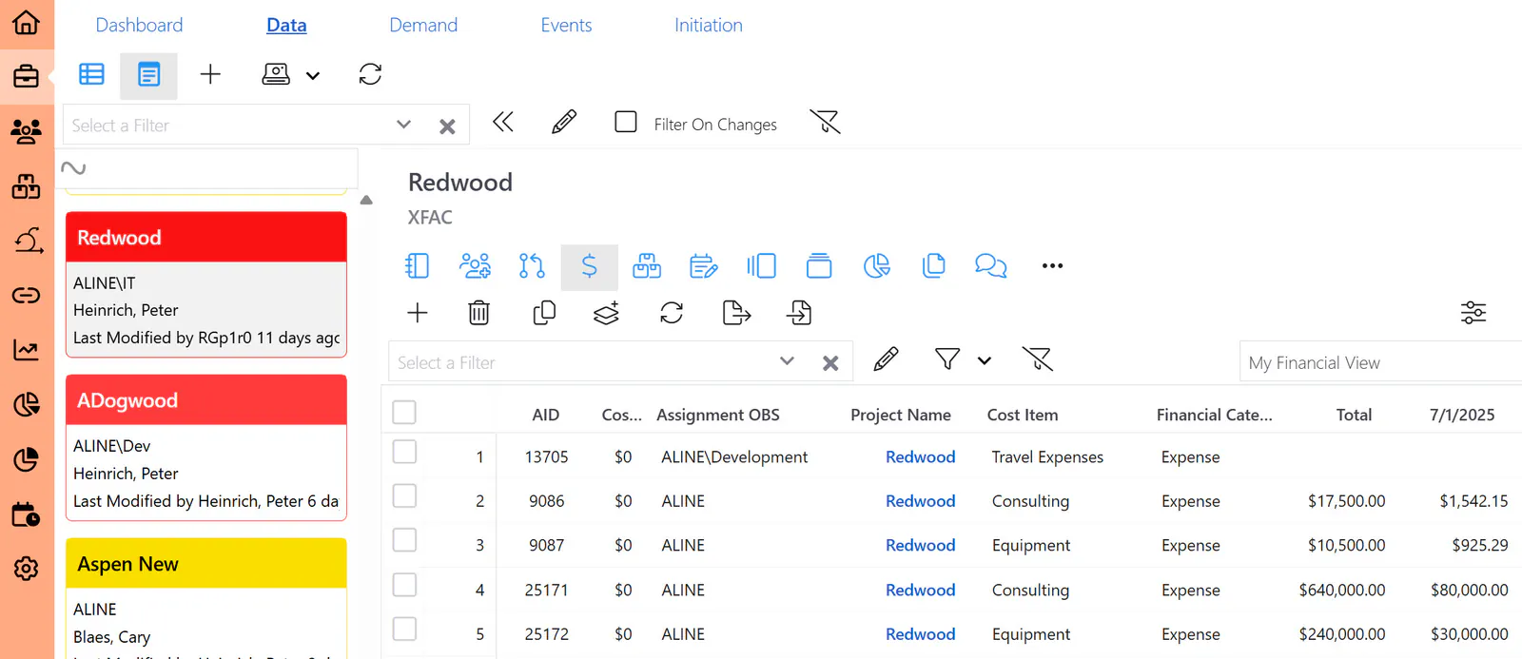This screenshot has width=1522, height=659.
Task: Open the Demand tab
Action: (423, 25)
